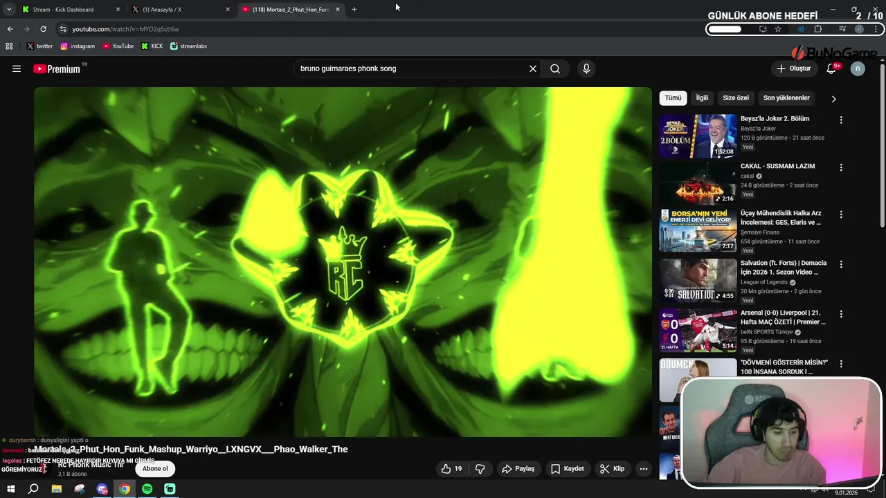This screenshot has height=498, width=886.
Task: Open the Chrome three-dot menu
Action: click(876, 29)
